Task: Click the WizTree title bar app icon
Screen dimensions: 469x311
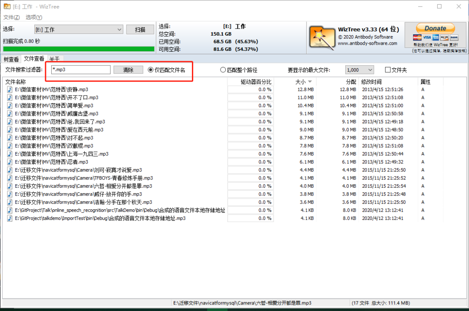Action: [7, 6]
